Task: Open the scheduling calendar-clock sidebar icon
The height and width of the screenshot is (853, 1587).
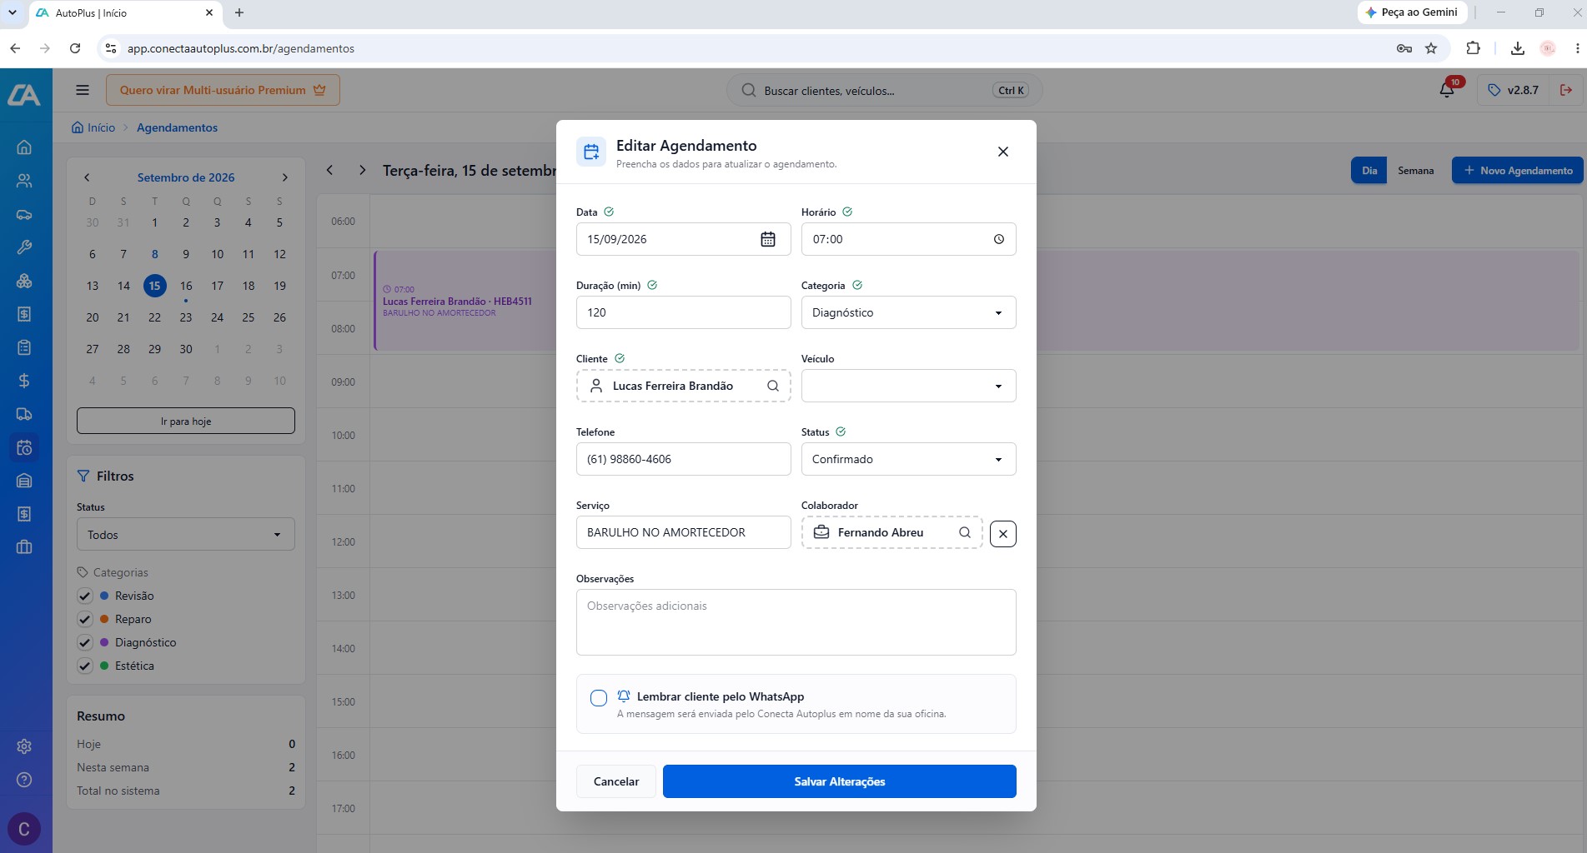Action: (24, 447)
